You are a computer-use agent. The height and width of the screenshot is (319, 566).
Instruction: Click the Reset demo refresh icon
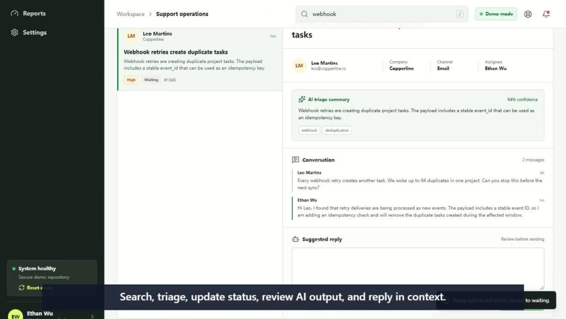point(22,288)
